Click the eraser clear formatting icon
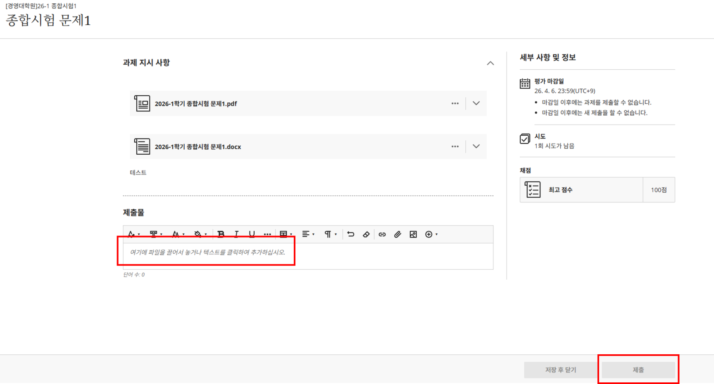This screenshot has width=714, height=384. [x=366, y=234]
